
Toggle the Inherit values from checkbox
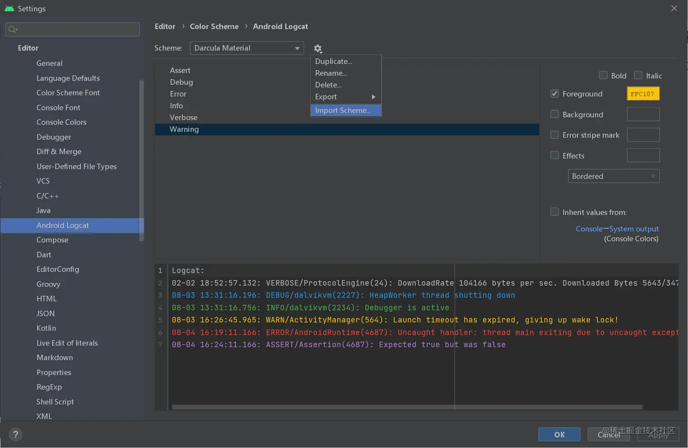coord(555,212)
